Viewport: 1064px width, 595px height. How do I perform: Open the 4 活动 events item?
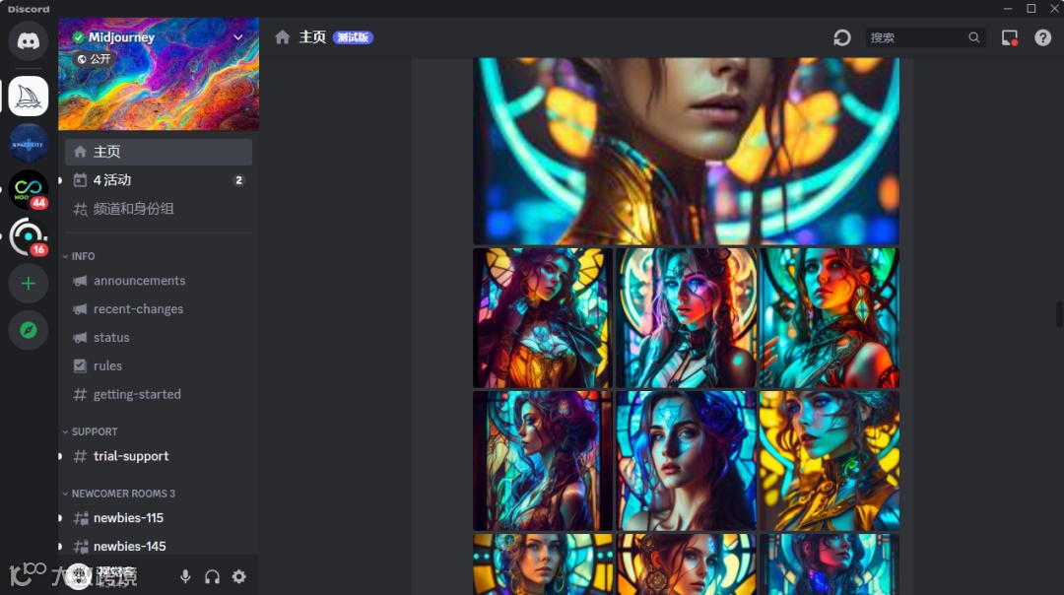(158, 180)
